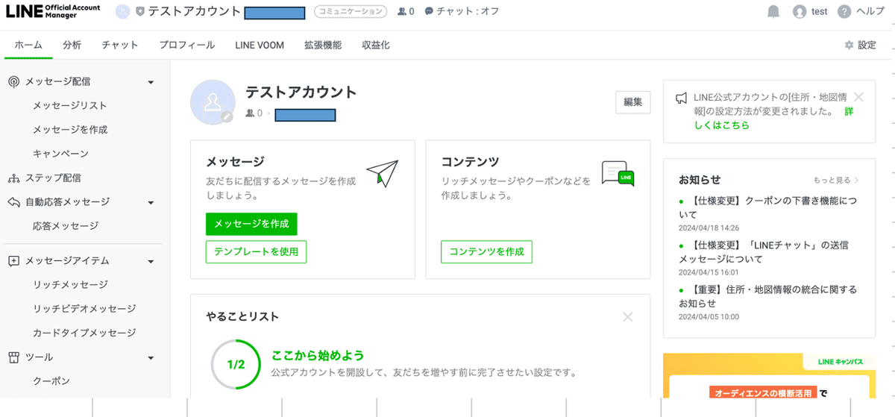The image size is (895, 417).
Task: Click the settings gear icon
Action: point(849,46)
